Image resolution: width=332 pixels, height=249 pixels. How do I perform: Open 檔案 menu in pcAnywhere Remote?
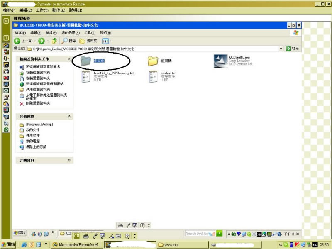(9, 10)
